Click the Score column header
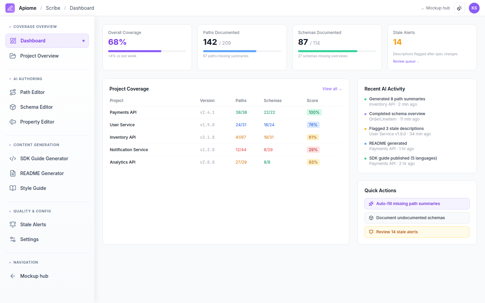The image size is (485, 303). pyautogui.click(x=312, y=101)
